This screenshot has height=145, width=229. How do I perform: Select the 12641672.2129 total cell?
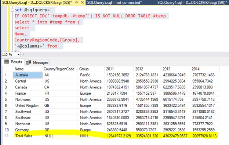[119, 136]
